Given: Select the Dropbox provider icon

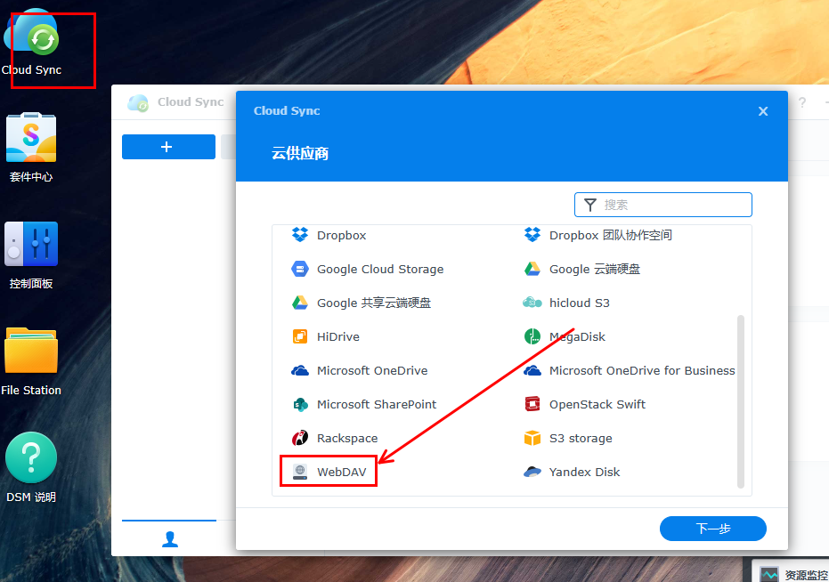Looking at the screenshot, I should (x=300, y=235).
